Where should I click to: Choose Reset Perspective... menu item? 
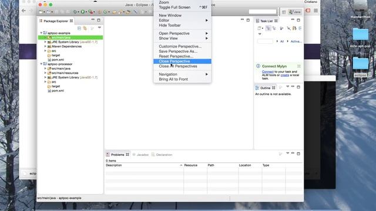[x=182, y=56]
